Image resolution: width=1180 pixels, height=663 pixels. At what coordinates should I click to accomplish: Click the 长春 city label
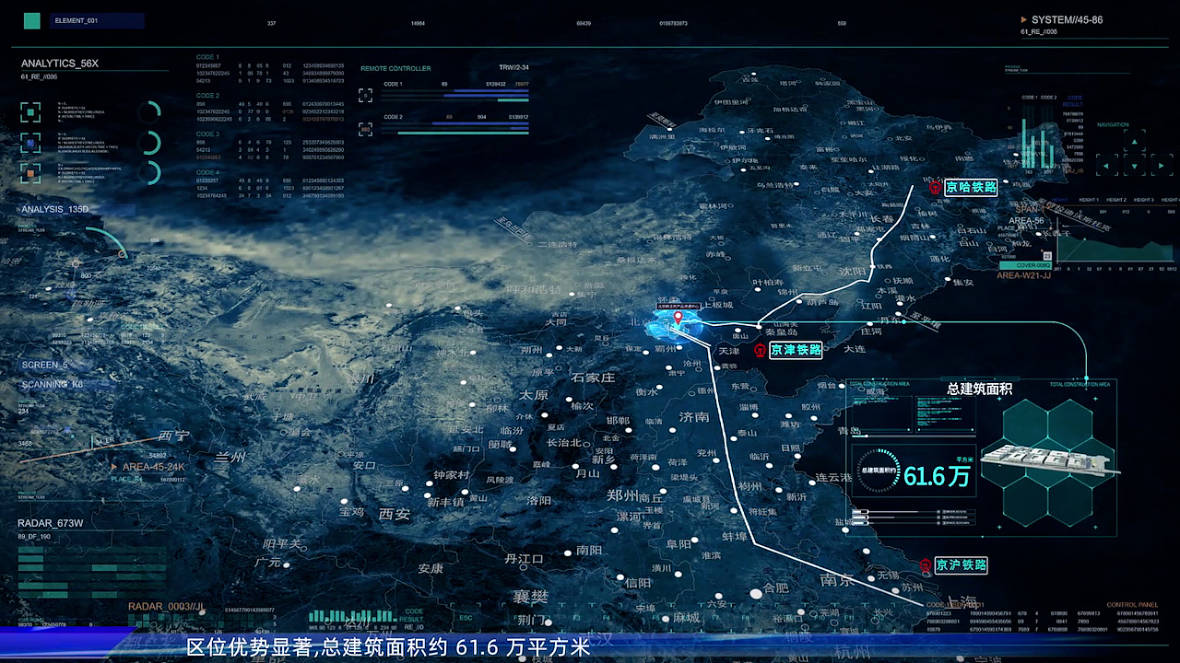tap(881, 219)
